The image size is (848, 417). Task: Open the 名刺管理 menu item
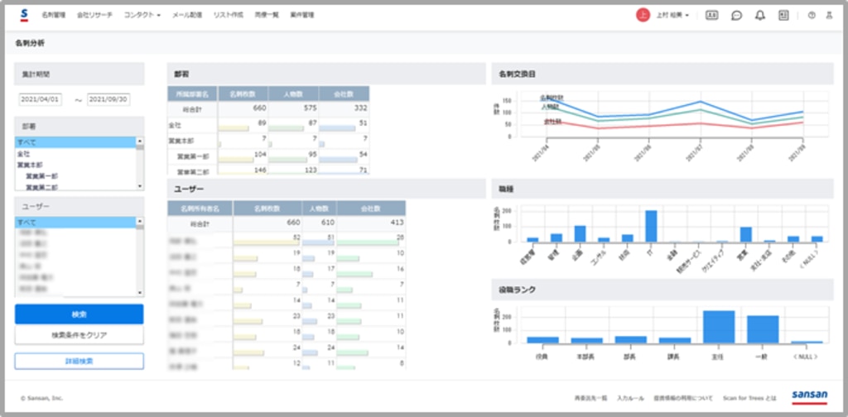click(54, 16)
